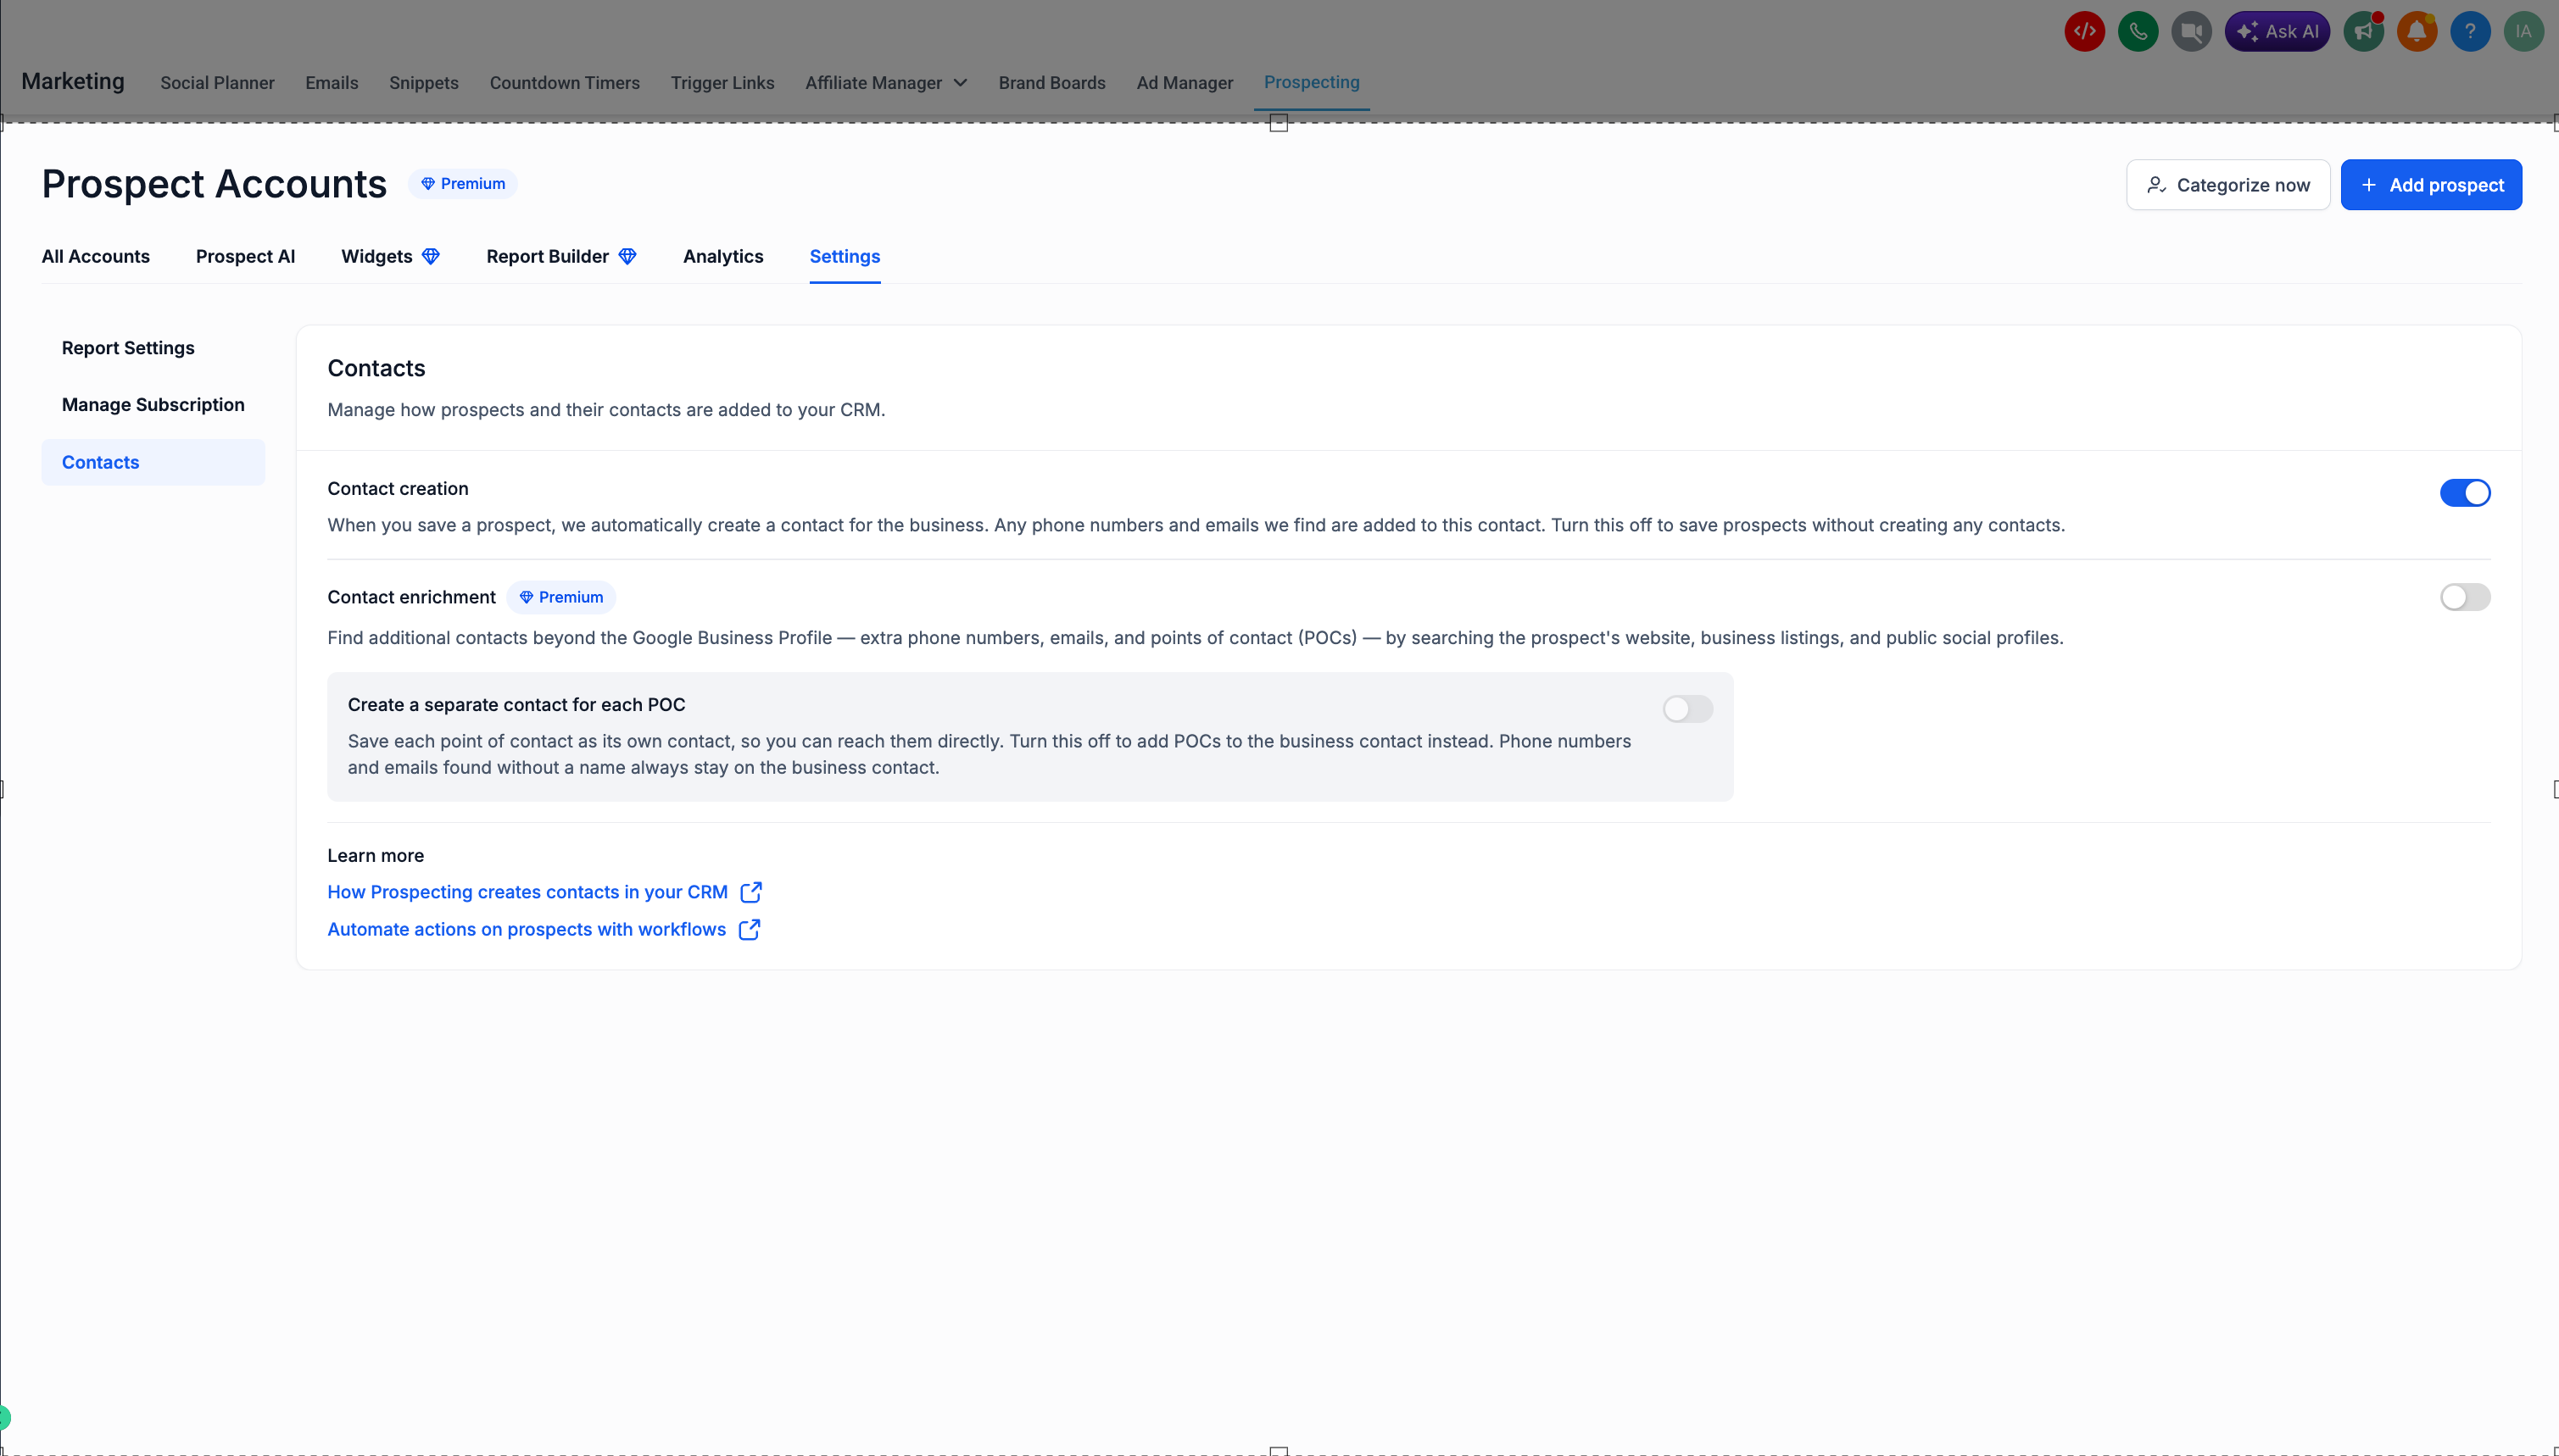Open Snippets in Marketing nav
2559x1456 pixels.
423,83
